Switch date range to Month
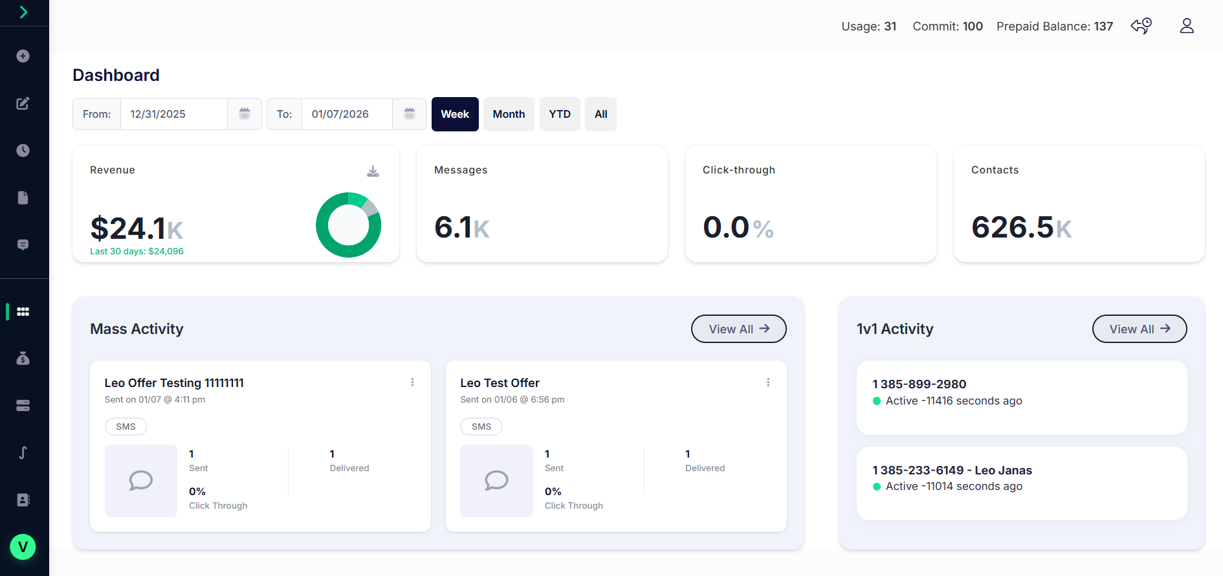This screenshot has width=1223, height=576. click(509, 114)
